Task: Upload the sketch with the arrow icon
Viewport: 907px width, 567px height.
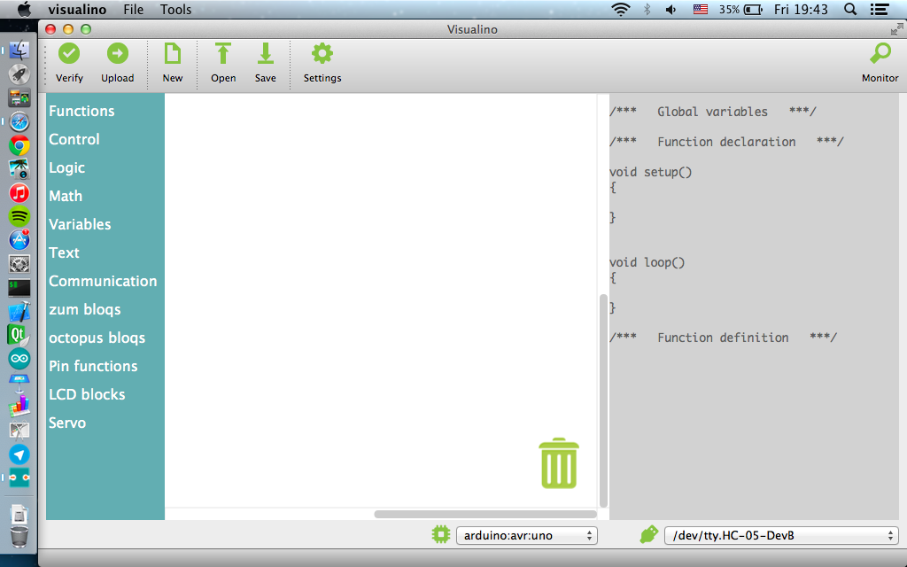Action: tap(118, 54)
